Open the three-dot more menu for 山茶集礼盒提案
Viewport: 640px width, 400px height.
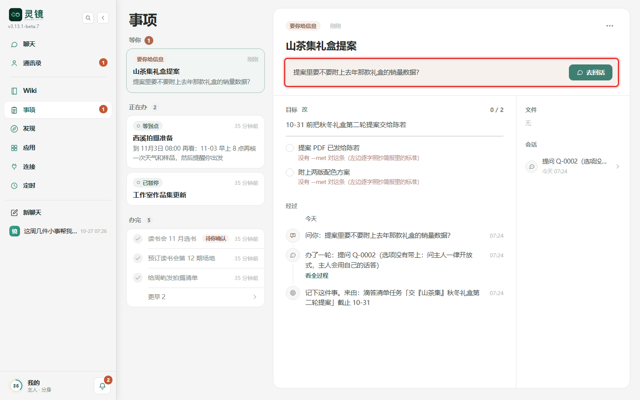(610, 26)
